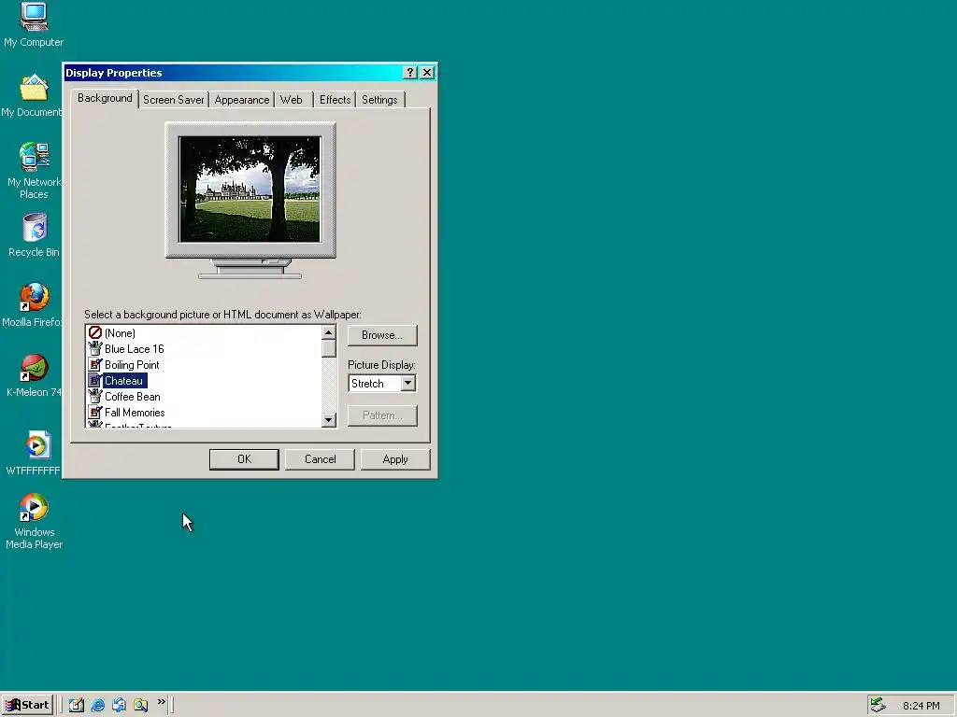Select Fall Memories wallpaper text
Screen dimensions: 957x717
tap(135, 412)
